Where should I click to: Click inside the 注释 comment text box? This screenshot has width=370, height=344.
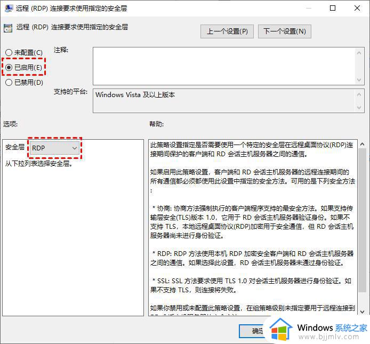pyautogui.click(x=224, y=66)
